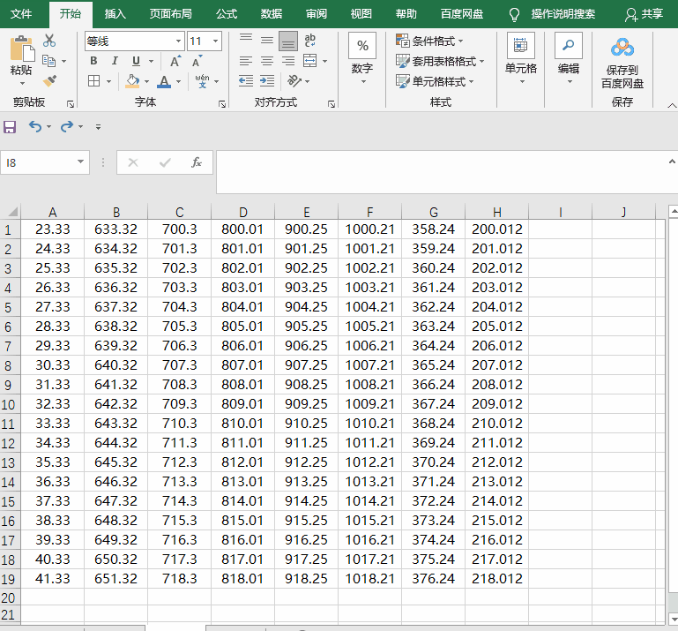678x631 pixels.
Task: Click the Paste clipboard icon
Action: (22, 49)
